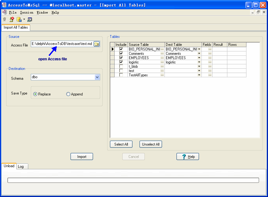The height and width of the screenshot is (197, 268).
Task: Expand Dest Table dropdown for Comments
Action: tap(199, 54)
